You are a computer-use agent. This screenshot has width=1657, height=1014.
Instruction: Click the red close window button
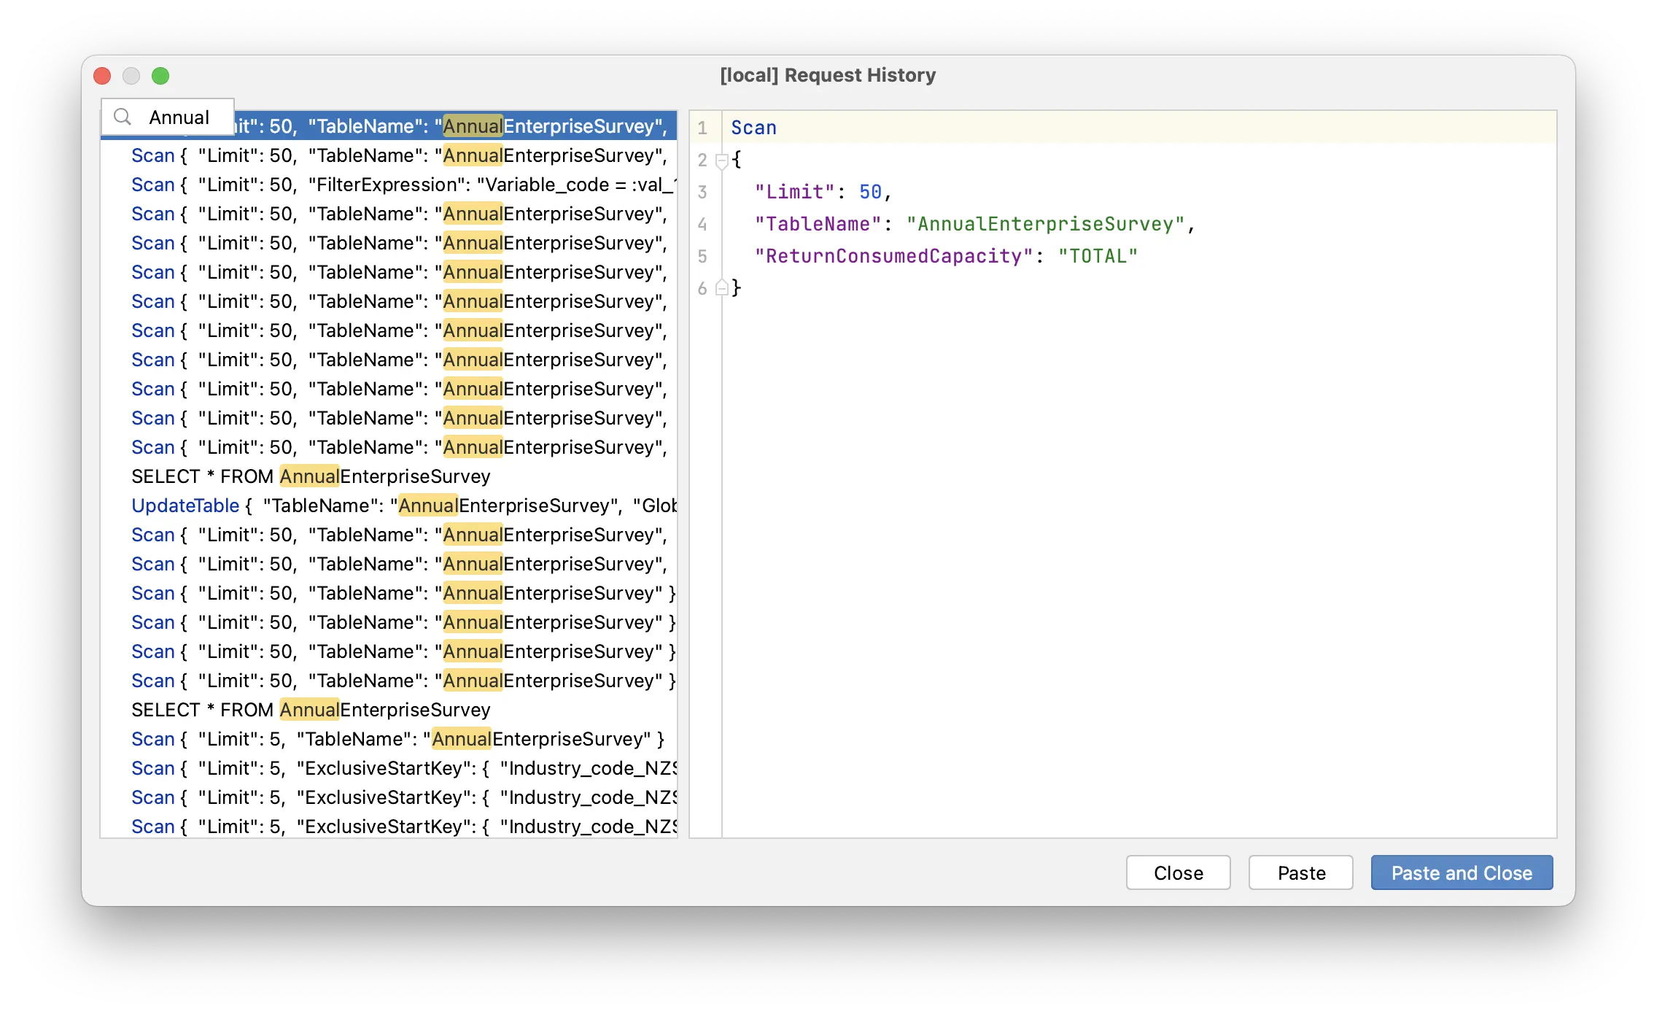102,76
